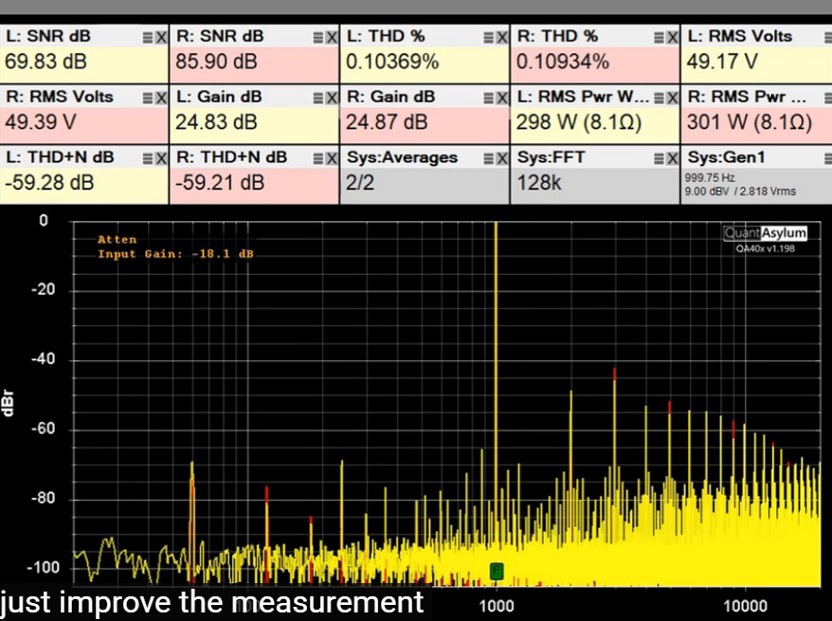Click the 298 W (8.1Ω) power reading
Screen dimensions: 832x621
(579, 122)
